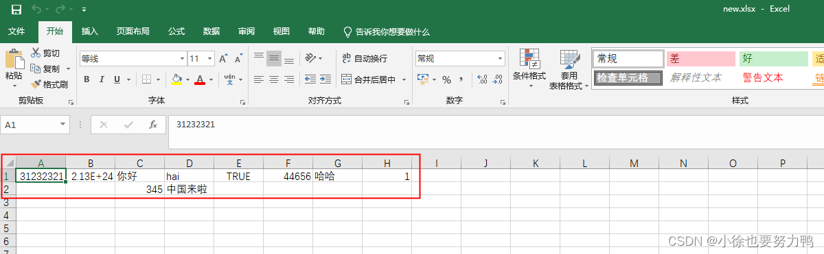
Task: Switch to the 插入 (Insert) tab
Action: click(x=90, y=31)
